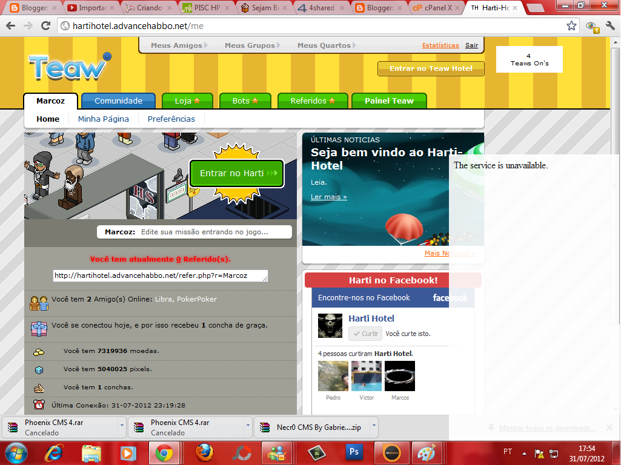Click the Teaw logo
Screen dimensions: 621x465
tap(70, 67)
